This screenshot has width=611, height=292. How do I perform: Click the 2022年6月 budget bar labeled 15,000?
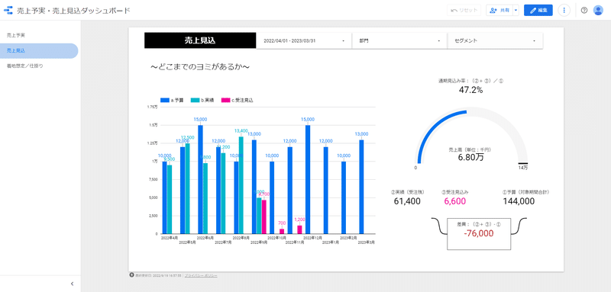coord(200,179)
